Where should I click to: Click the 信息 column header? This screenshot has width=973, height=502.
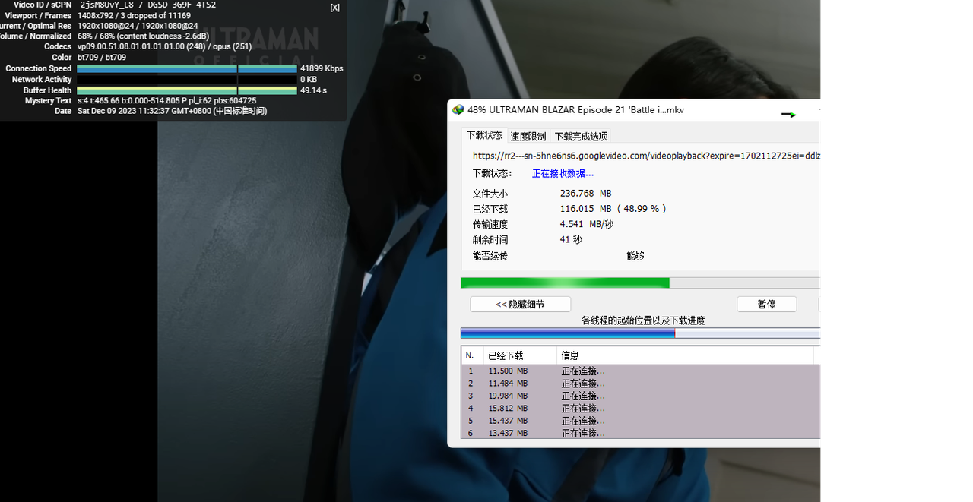pos(684,355)
